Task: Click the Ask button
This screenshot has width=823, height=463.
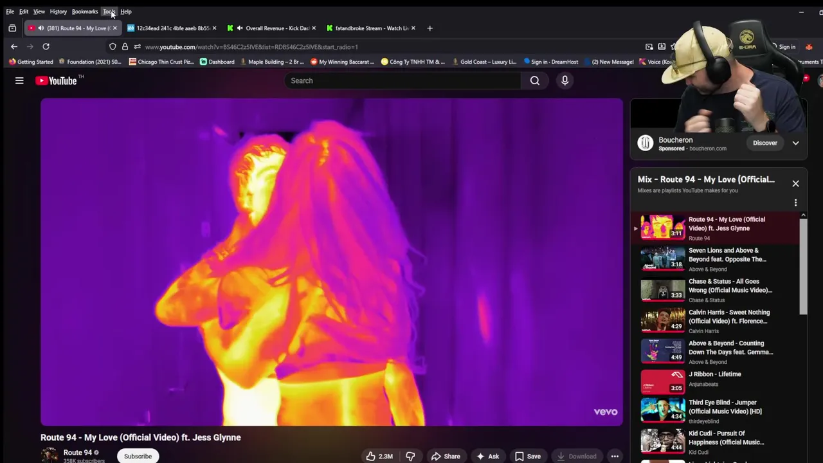Action: point(487,456)
